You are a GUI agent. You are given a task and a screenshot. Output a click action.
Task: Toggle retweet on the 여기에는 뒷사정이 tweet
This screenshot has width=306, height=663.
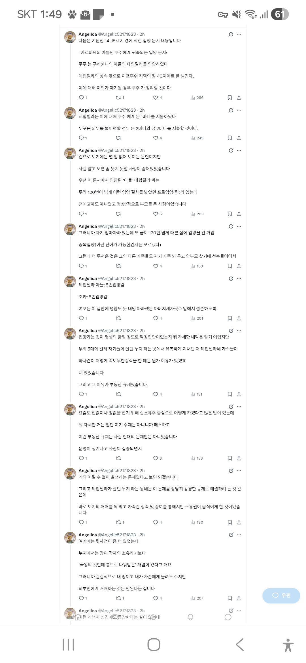(x=120, y=598)
